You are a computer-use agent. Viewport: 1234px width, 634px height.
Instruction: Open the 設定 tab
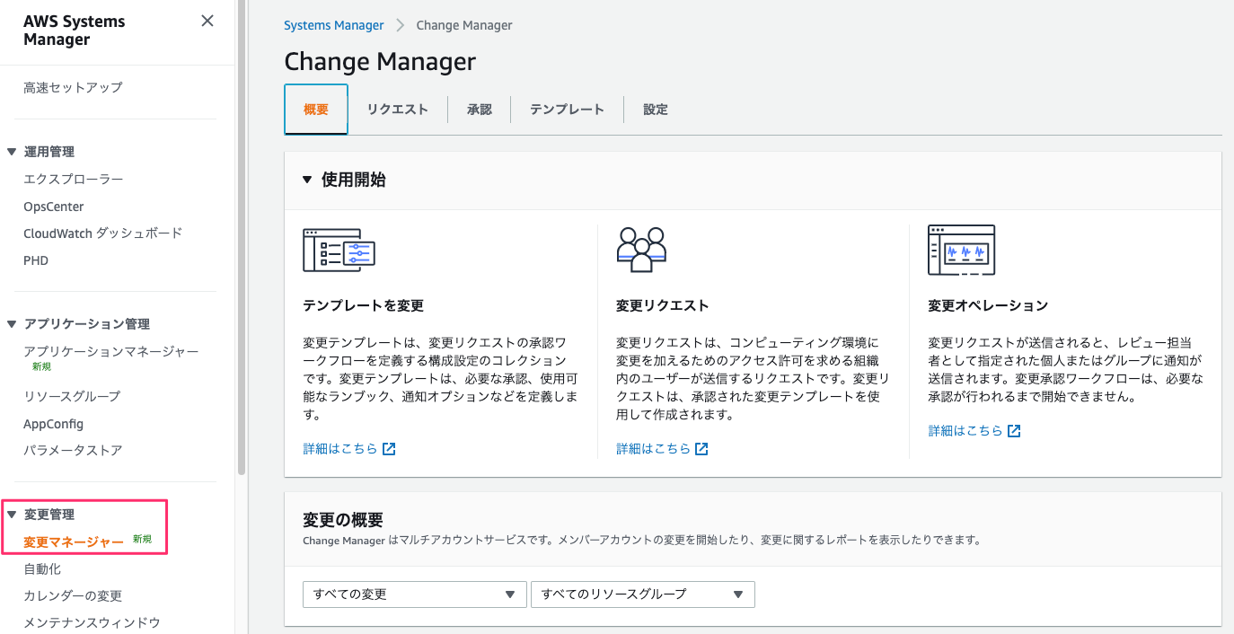[655, 109]
